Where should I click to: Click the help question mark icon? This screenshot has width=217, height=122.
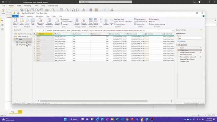(203, 16)
